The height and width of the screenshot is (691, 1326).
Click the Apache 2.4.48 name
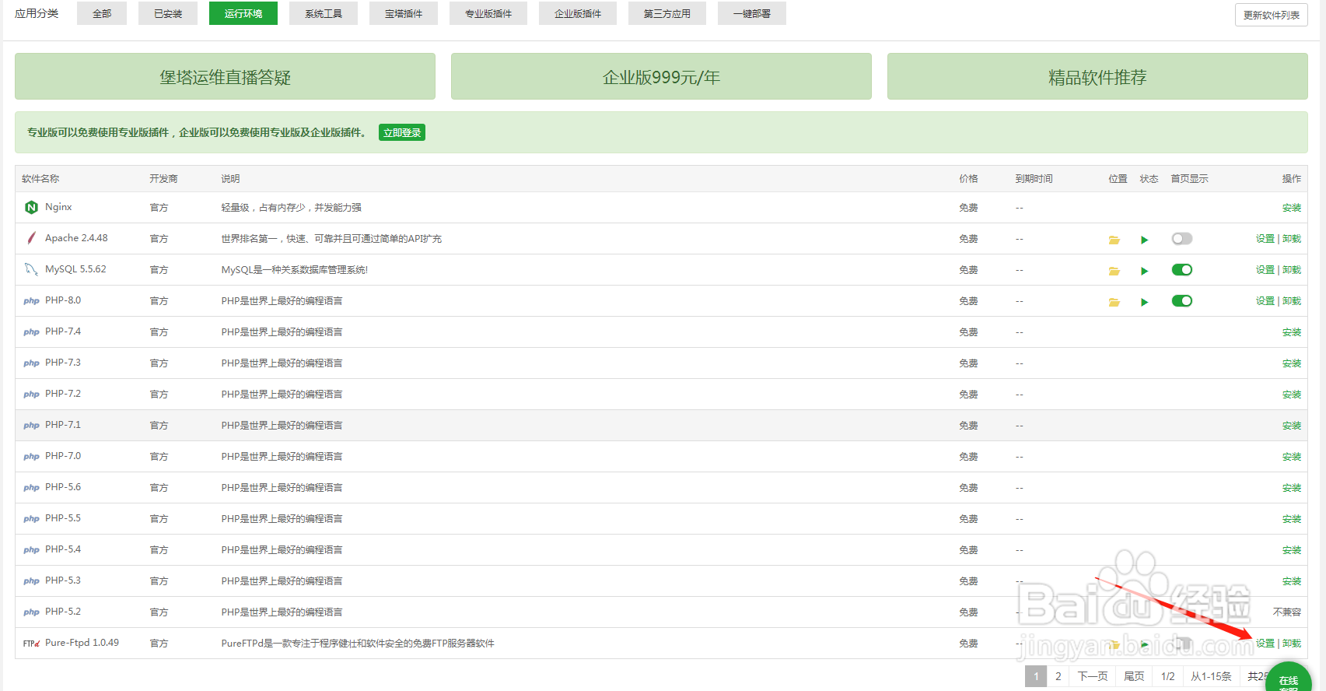coord(76,238)
